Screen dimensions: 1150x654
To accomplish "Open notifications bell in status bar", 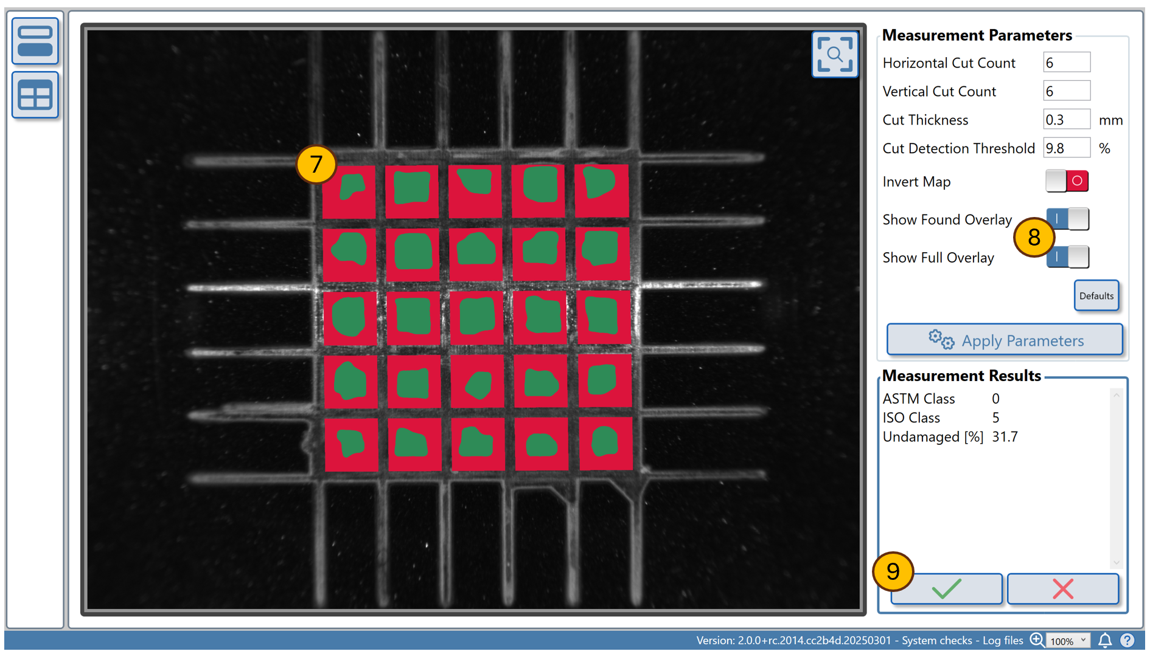I will coord(1105,640).
